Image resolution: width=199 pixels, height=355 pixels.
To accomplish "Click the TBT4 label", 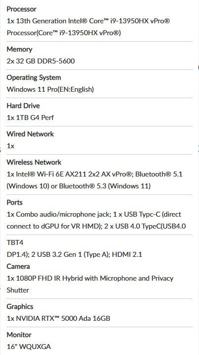I will point(15,243).
